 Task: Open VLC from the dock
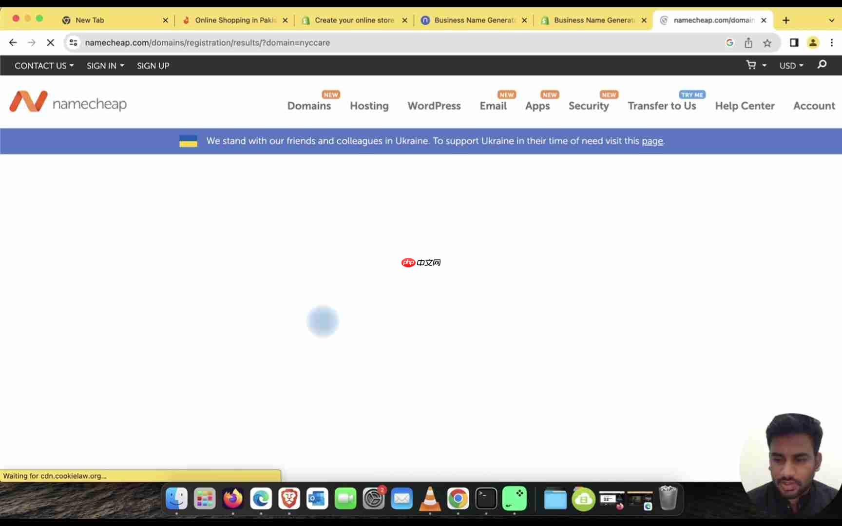pos(430,499)
